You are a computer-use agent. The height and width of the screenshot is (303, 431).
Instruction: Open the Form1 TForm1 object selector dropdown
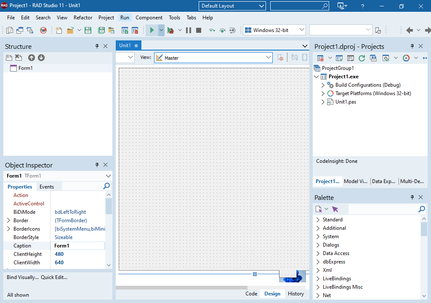pos(108,176)
